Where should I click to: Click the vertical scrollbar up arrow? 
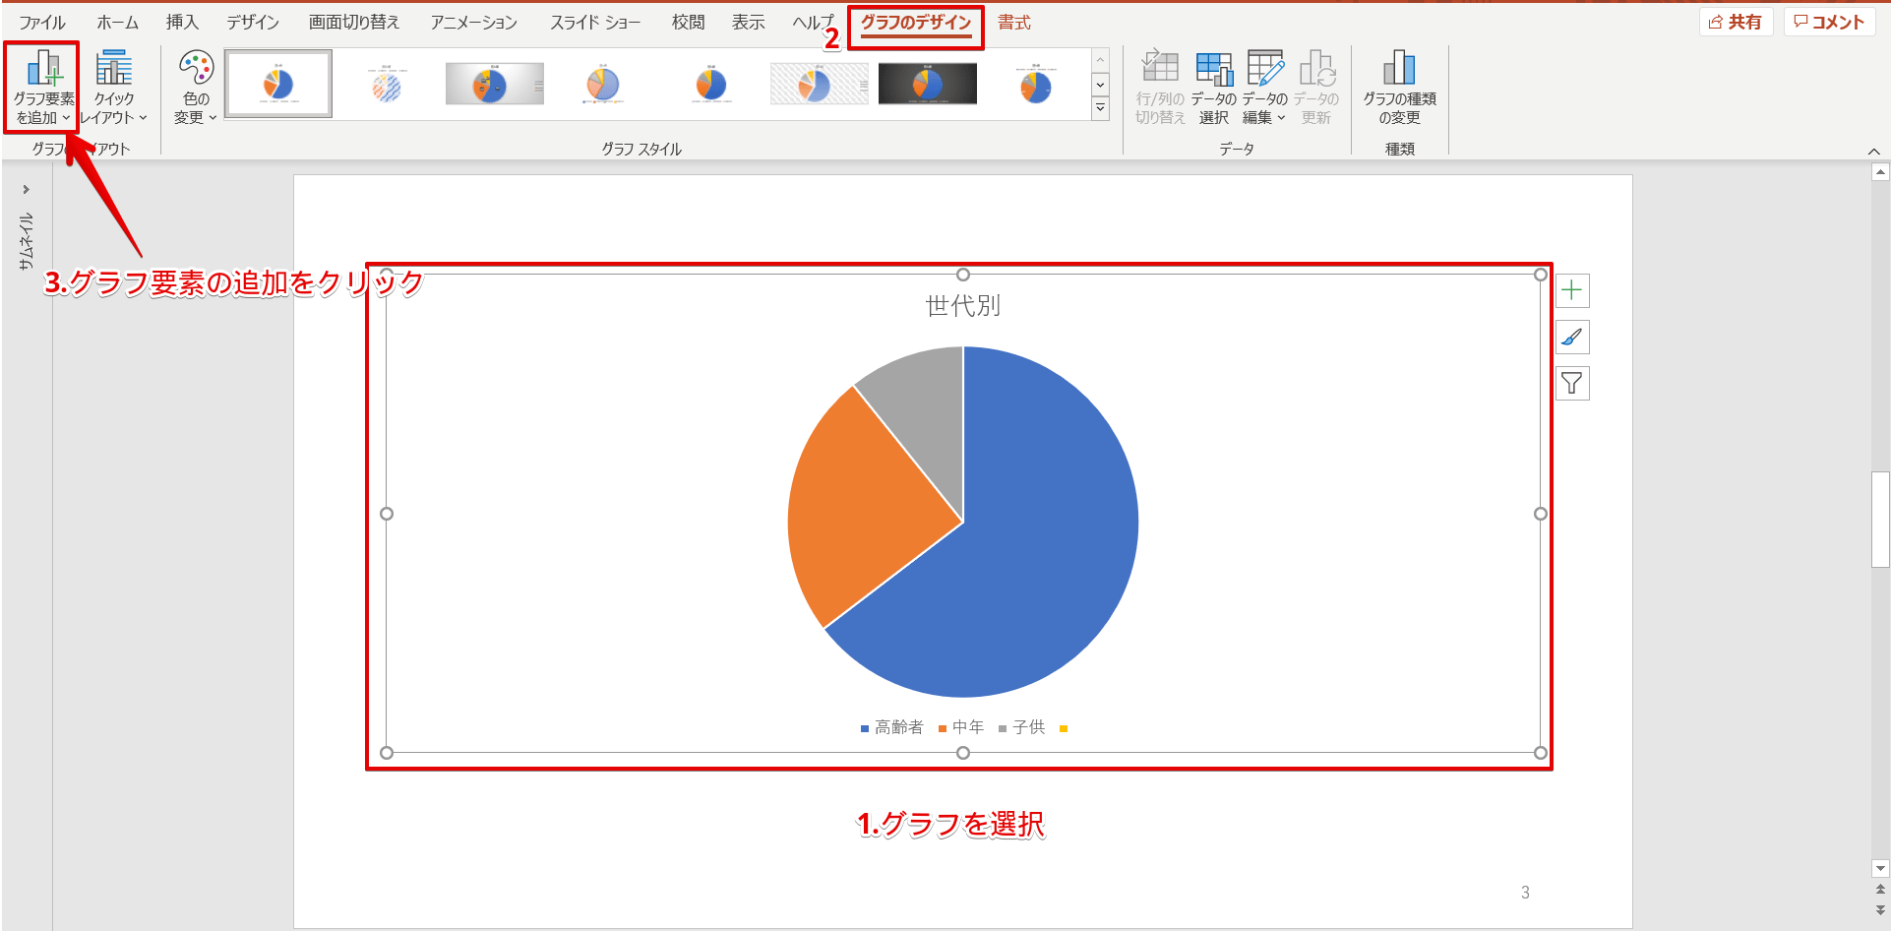pyautogui.click(x=1880, y=172)
